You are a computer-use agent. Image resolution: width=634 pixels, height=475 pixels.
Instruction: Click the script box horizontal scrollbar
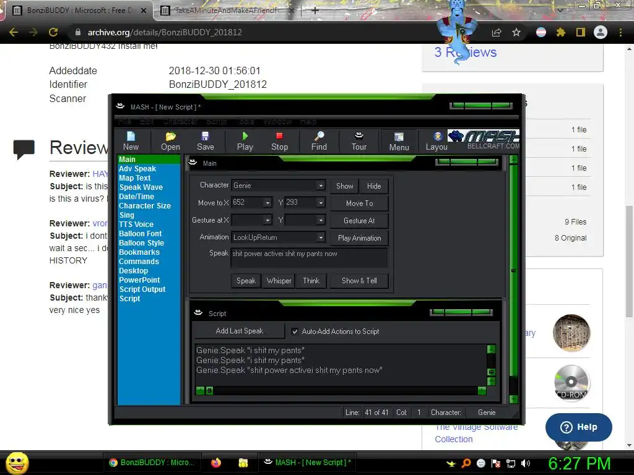click(x=341, y=391)
